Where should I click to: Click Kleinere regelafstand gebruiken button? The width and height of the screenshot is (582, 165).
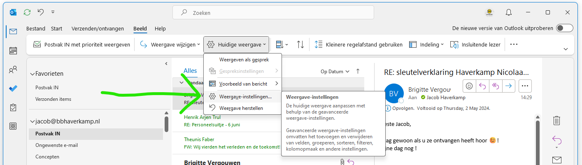point(359,44)
